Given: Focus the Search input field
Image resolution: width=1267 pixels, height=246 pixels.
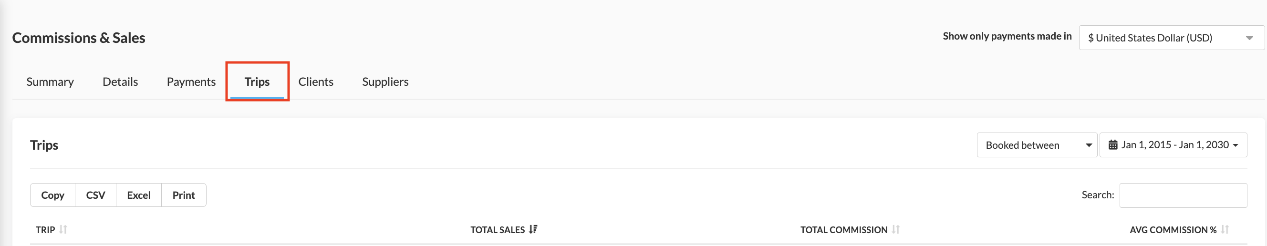Looking at the screenshot, I should (1183, 195).
